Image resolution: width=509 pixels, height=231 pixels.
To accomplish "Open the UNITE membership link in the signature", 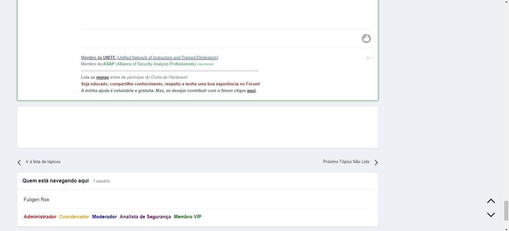I will [149, 58].
